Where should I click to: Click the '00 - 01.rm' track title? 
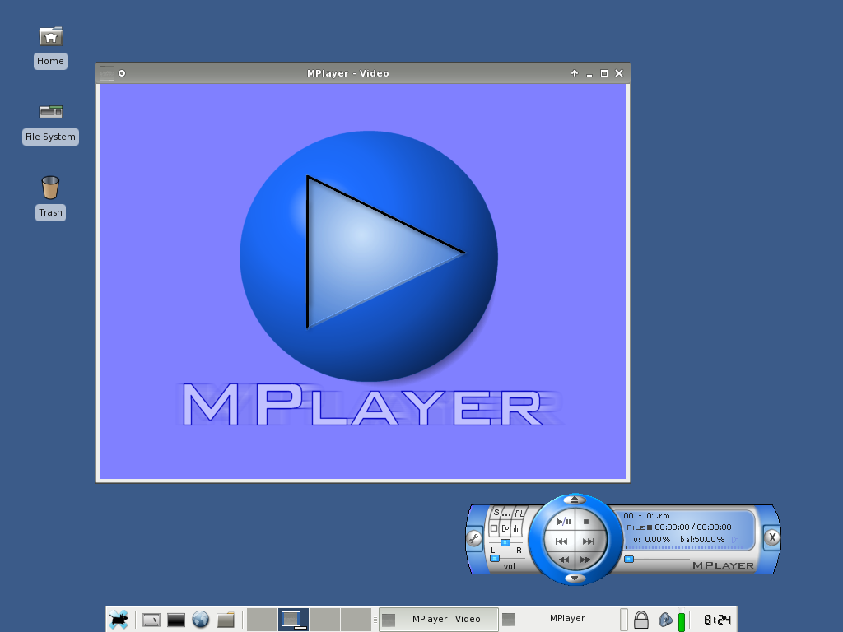[x=647, y=515]
